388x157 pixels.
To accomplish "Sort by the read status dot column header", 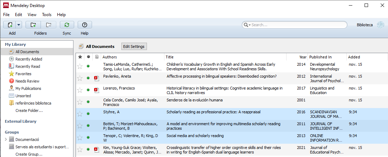I will coord(88,57).
